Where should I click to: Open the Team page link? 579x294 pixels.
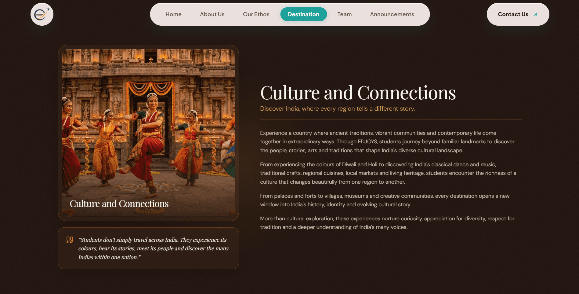pyautogui.click(x=344, y=14)
